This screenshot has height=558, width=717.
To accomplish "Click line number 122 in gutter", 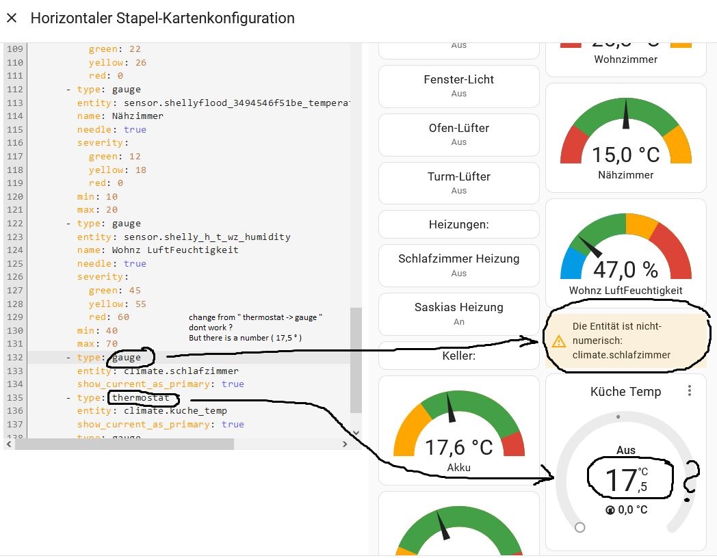I will tap(14, 224).
